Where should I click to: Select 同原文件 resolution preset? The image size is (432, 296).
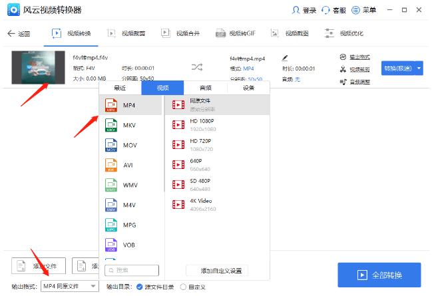(218, 105)
